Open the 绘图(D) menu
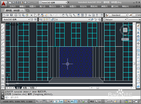 point(73,6)
